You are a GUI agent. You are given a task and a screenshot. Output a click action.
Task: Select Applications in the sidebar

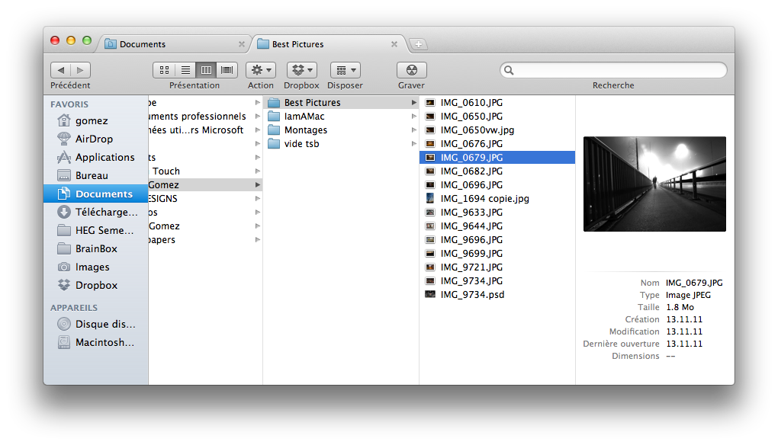(104, 157)
